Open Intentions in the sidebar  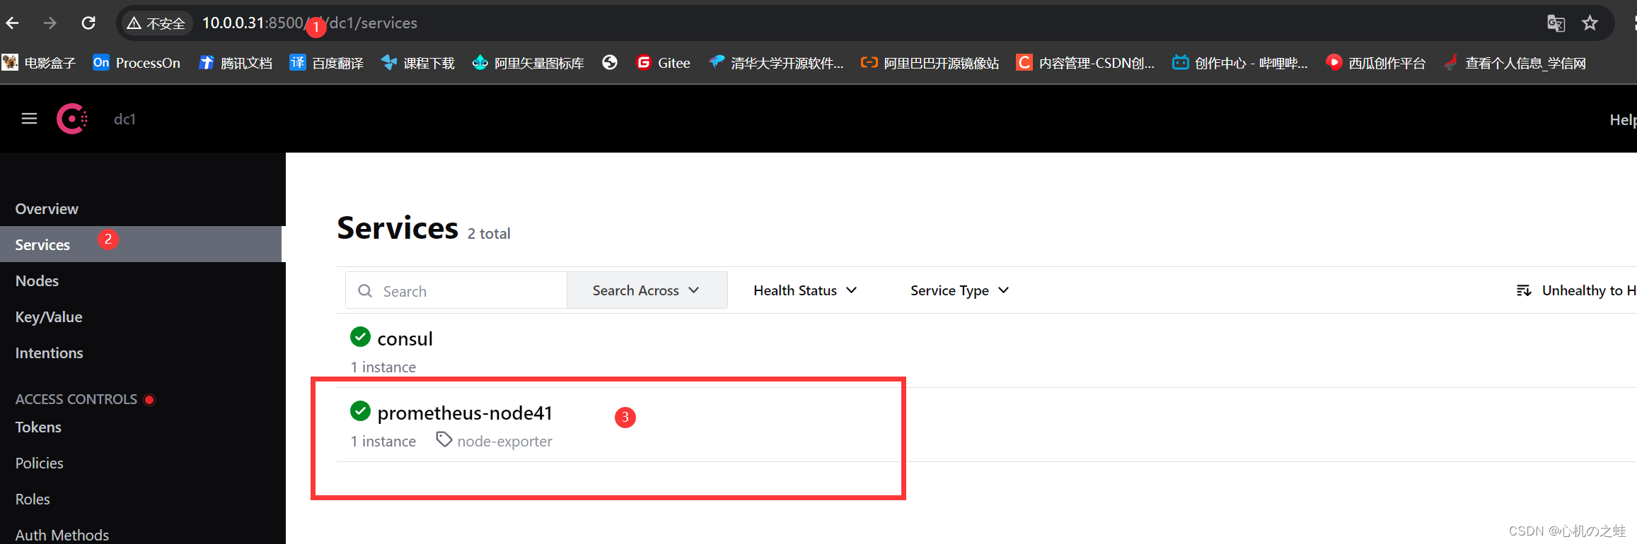[x=49, y=353]
